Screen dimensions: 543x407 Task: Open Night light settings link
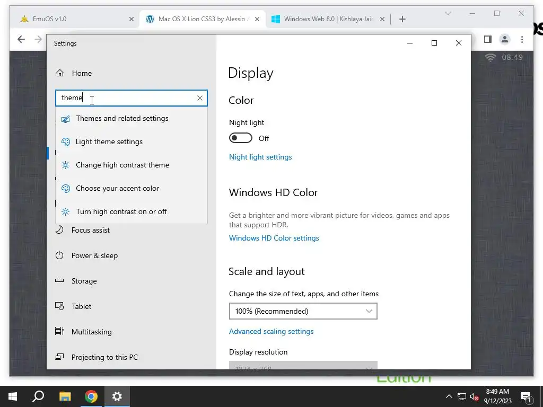pos(260,157)
